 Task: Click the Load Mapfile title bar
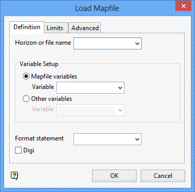tap(97, 8)
